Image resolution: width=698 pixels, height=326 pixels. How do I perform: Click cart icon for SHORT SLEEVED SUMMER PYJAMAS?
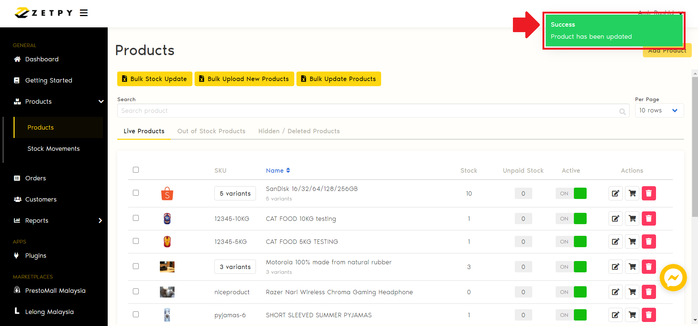(x=632, y=315)
